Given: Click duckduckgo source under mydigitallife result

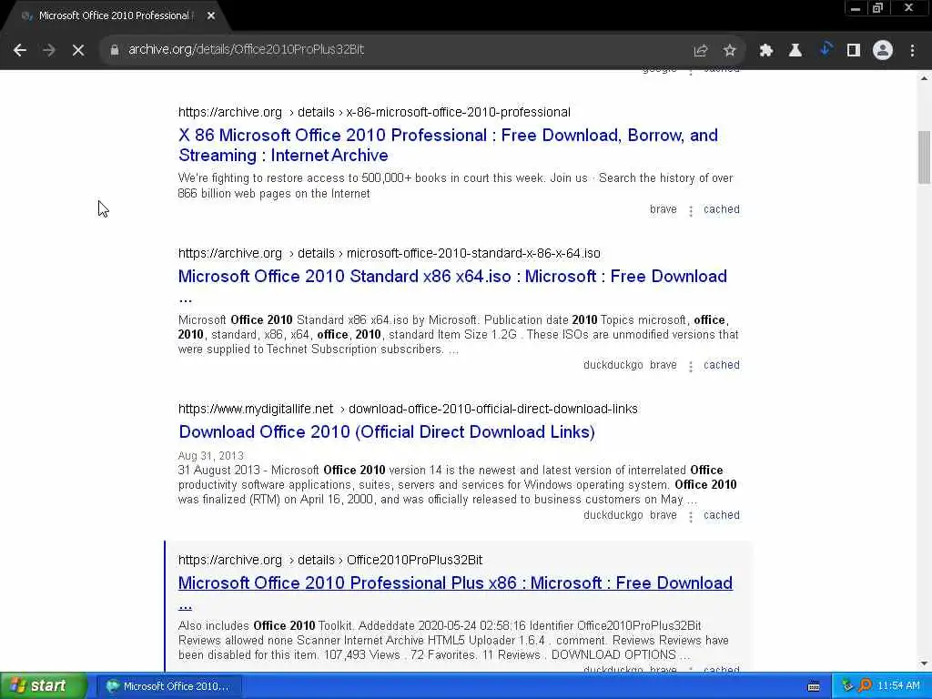Looking at the screenshot, I should pyautogui.click(x=613, y=515).
